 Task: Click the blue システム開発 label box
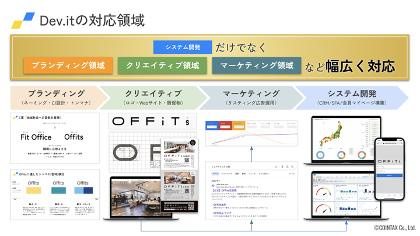click(x=183, y=47)
